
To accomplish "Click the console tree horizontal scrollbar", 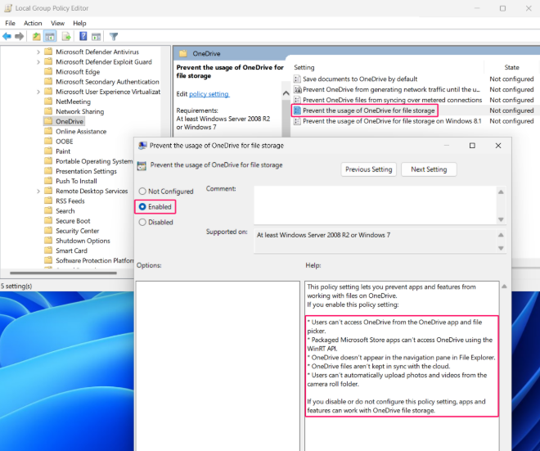I will (x=63, y=273).
